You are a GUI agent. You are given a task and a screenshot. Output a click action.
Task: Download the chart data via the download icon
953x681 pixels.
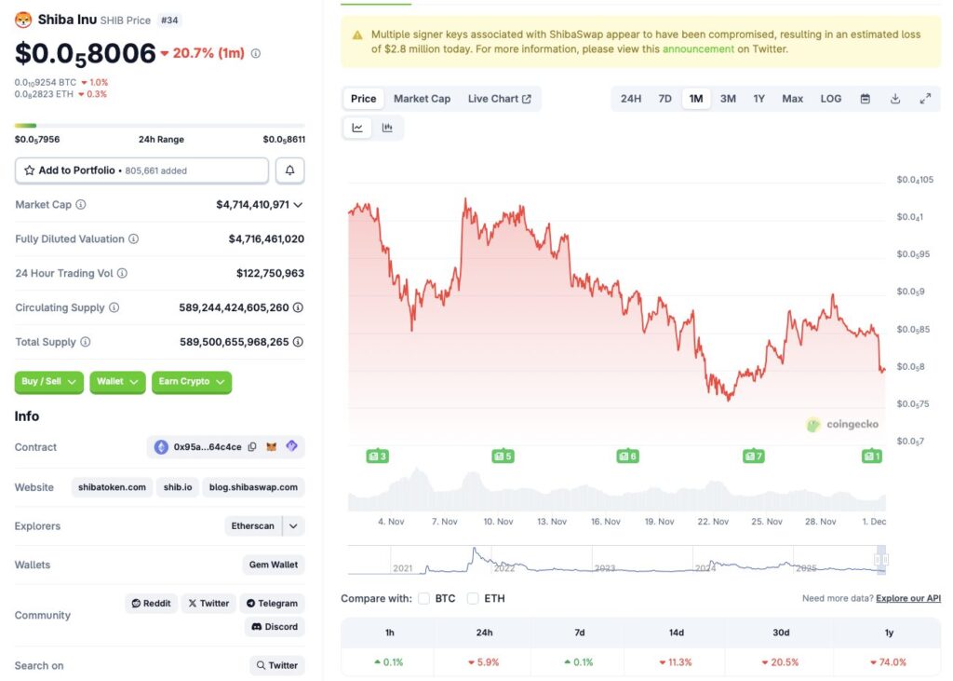896,98
